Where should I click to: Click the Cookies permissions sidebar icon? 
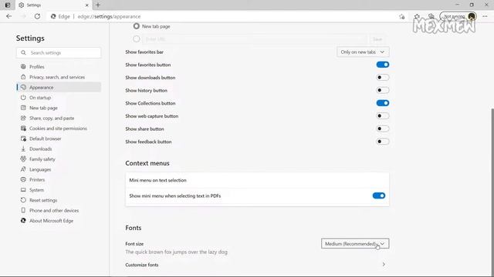[x=23, y=128]
